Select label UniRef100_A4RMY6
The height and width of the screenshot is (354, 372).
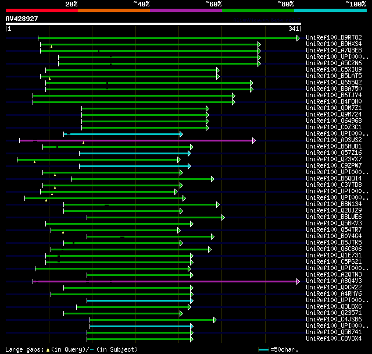(x=334, y=294)
